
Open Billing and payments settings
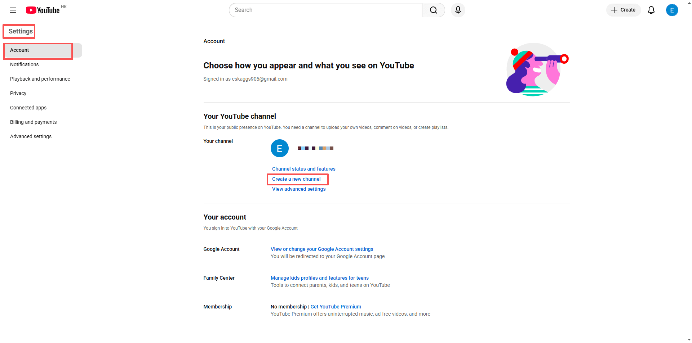[x=43, y=122]
